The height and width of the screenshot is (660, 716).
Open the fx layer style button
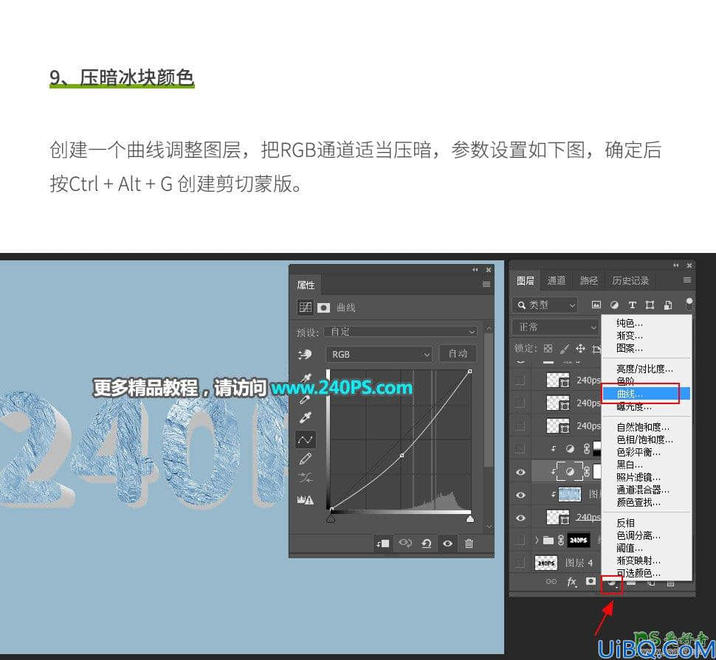coord(572,582)
